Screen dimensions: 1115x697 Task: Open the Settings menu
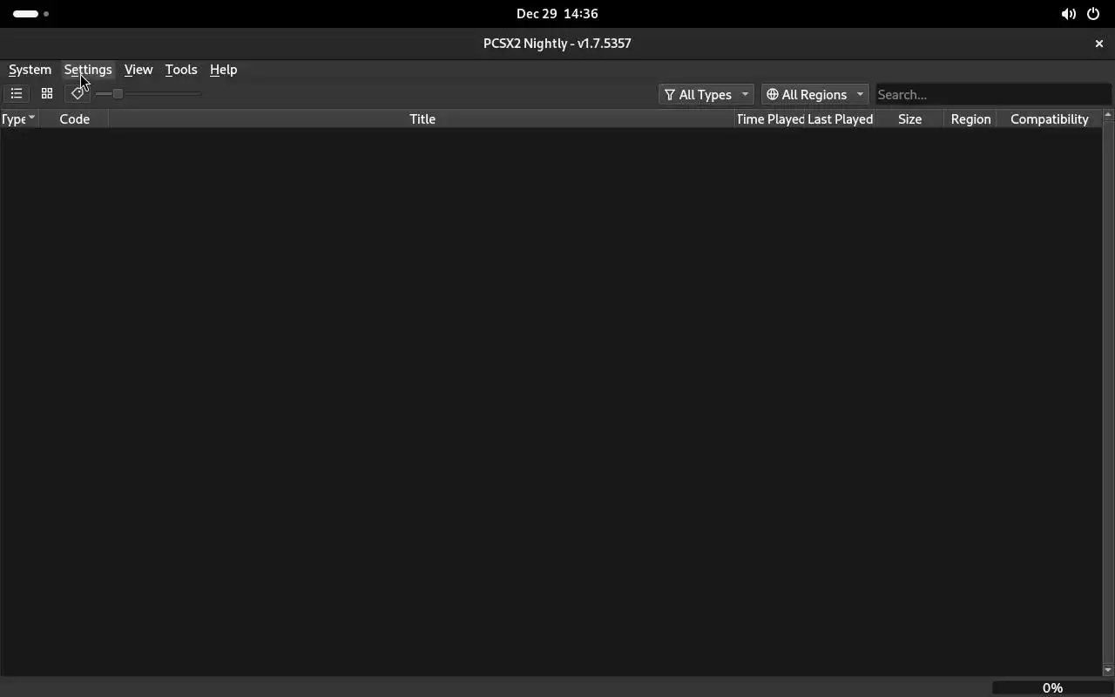88,70
